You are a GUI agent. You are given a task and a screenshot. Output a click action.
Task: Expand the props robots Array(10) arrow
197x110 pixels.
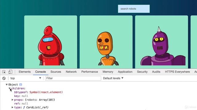(x=12, y=100)
